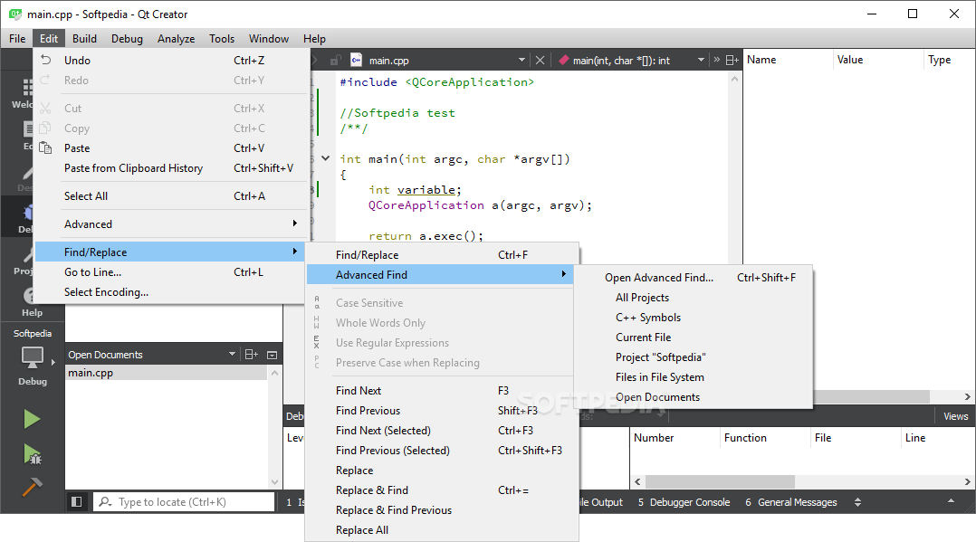Toggle the left sidebar icon

tap(77, 501)
